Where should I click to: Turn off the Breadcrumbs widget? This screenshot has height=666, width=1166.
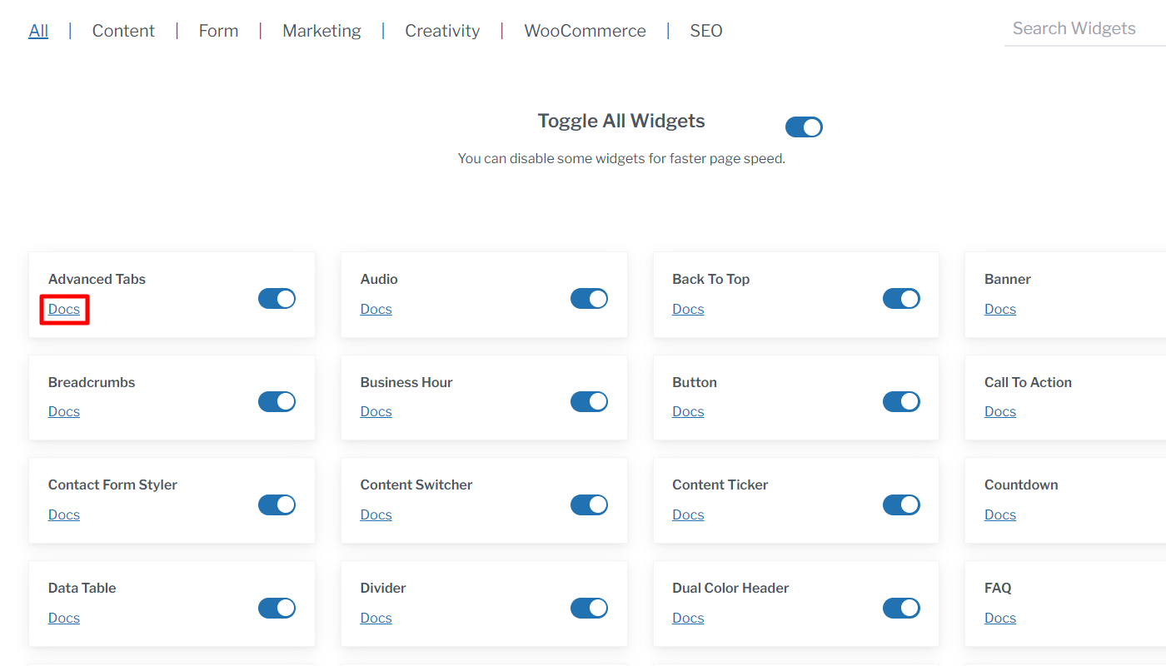click(x=277, y=401)
